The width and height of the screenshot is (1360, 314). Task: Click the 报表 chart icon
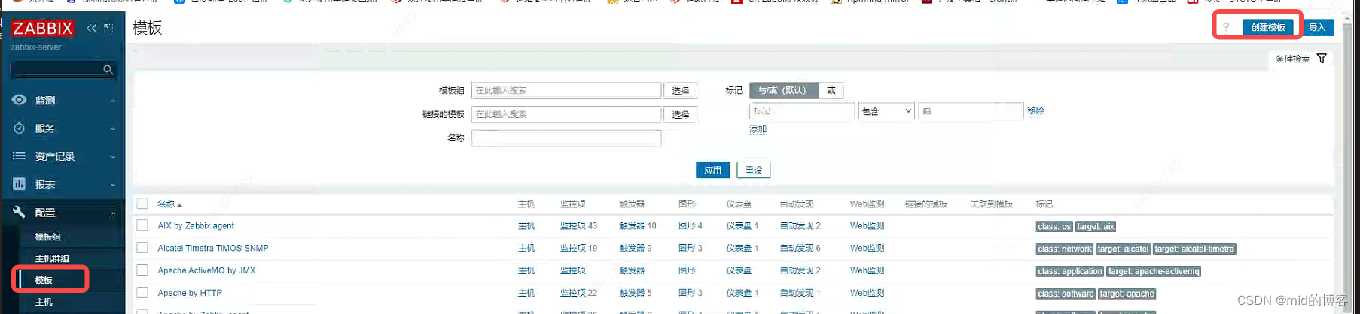tap(20, 184)
